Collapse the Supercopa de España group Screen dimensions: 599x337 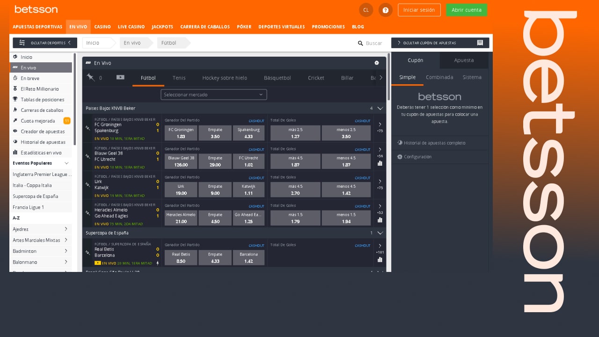(380, 233)
